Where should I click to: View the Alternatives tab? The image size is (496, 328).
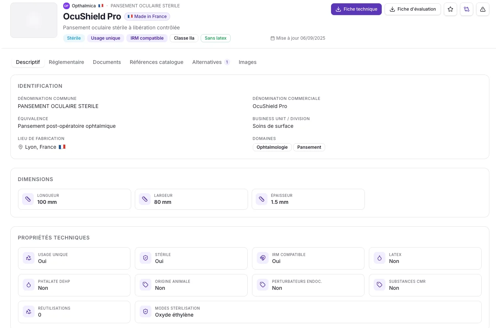(211, 62)
